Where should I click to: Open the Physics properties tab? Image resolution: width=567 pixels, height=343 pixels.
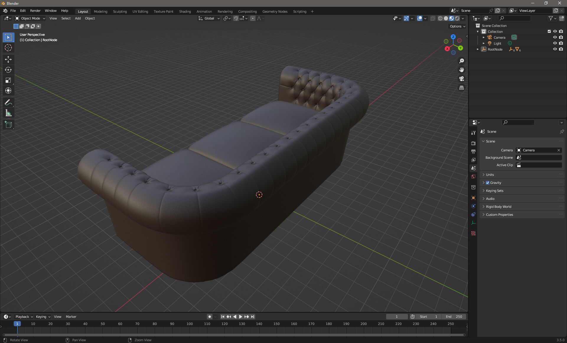(x=473, y=206)
